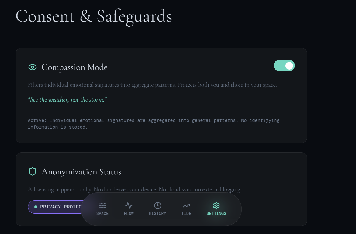Viewport: 356px width, 234px height.
Task: Click the Privacy Protected badge
Action: click(x=55, y=207)
